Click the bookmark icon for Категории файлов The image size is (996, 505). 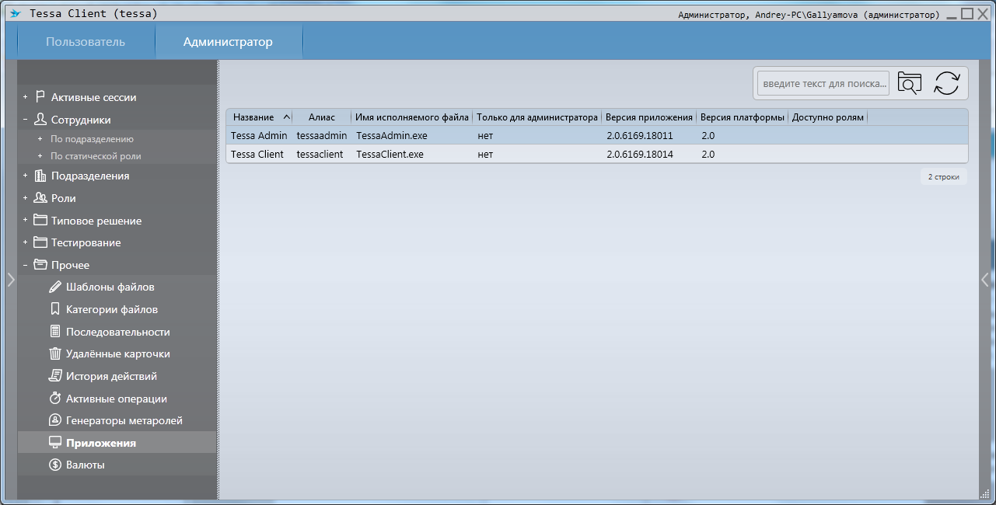(55, 309)
